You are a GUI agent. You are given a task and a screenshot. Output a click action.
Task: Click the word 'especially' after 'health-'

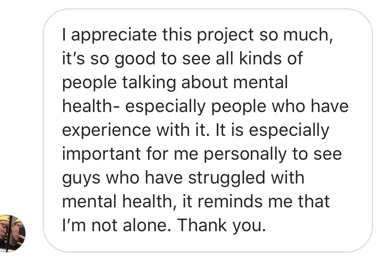point(165,107)
